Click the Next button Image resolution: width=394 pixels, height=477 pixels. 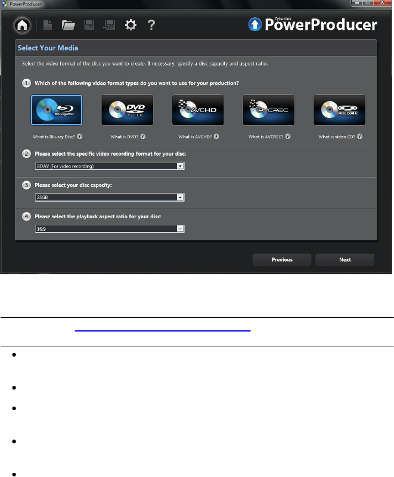pyautogui.click(x=345, y=260)
